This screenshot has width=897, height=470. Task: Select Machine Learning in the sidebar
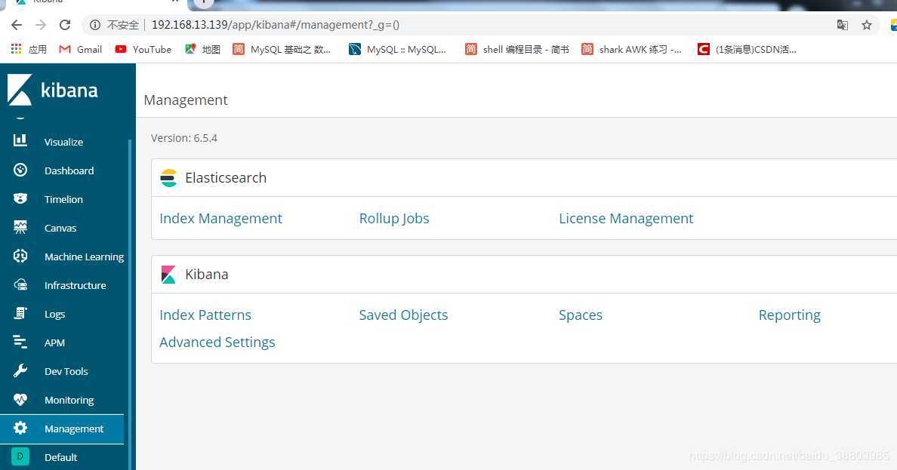84,257
